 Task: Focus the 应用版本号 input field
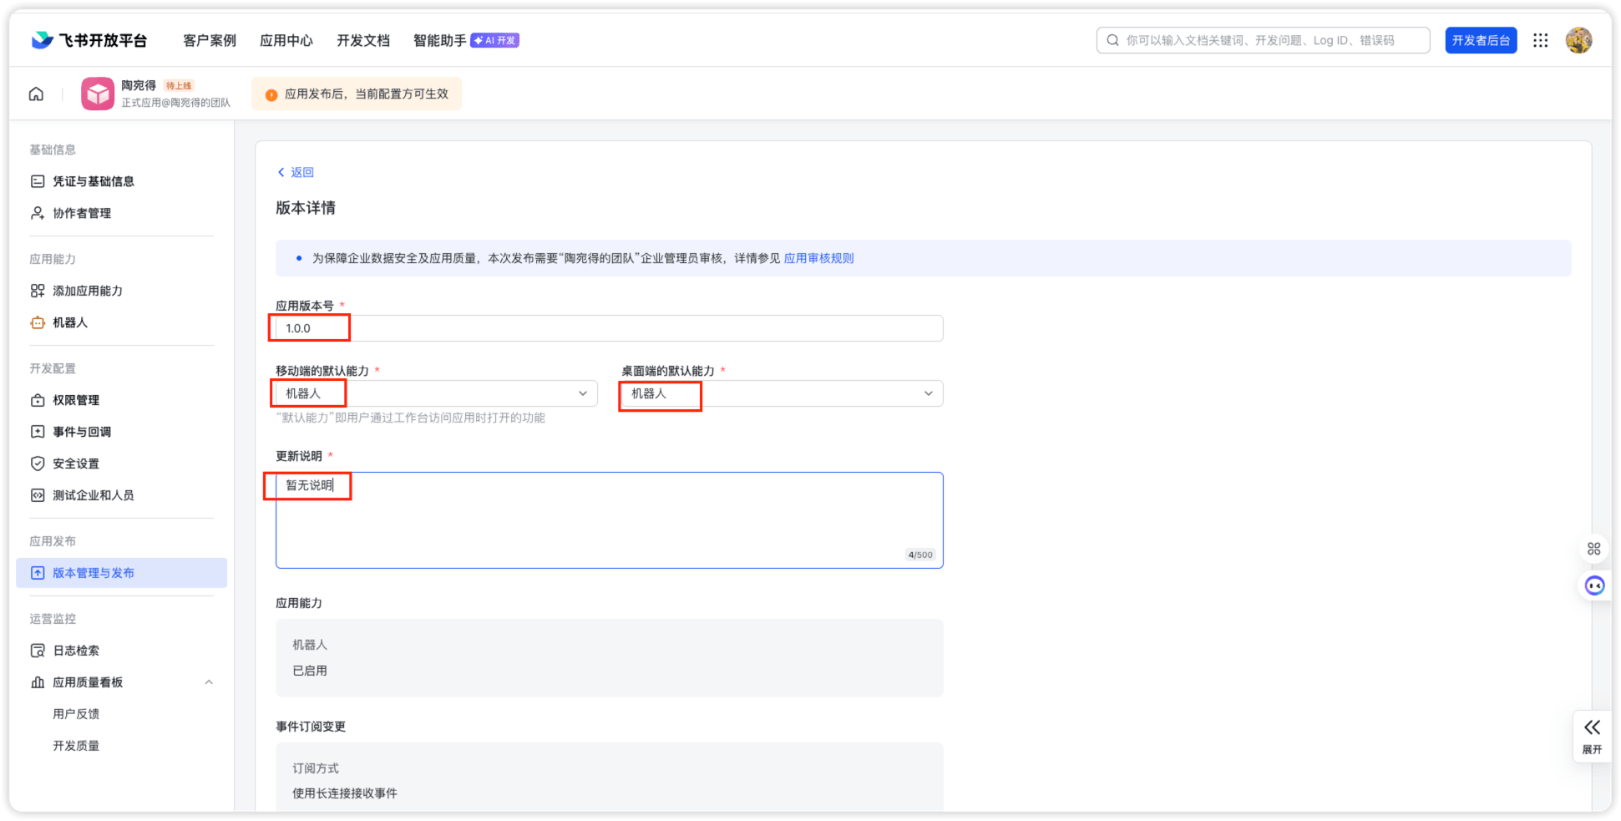tap(610, 328)
